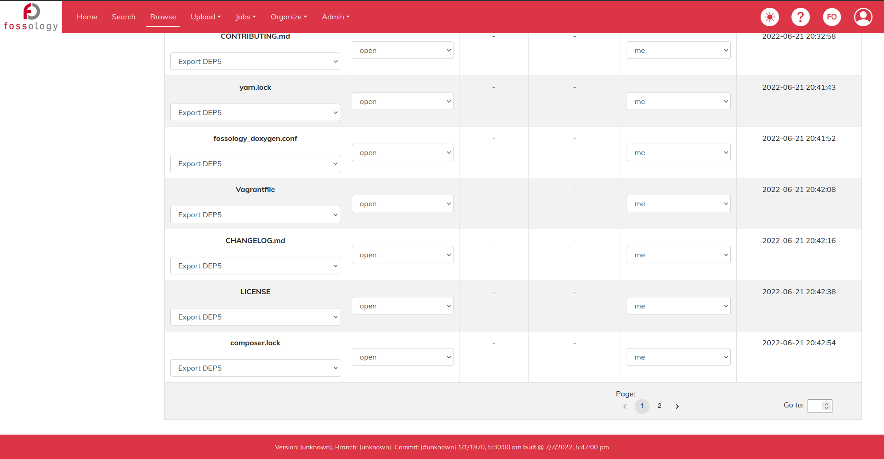This screenshot has width=884, height=459.
Task: Expand the Admin menu
Action: (336, 17)
